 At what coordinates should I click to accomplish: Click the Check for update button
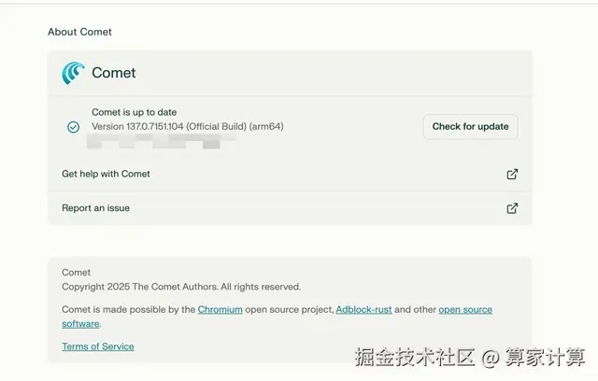[470, 126]
